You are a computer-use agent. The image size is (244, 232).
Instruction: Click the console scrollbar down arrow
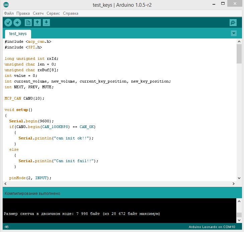239,221
